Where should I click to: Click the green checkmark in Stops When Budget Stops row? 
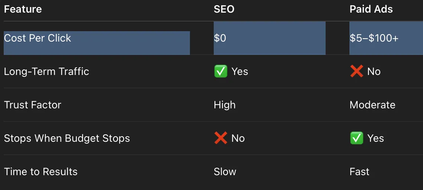[x=356, y=138]
